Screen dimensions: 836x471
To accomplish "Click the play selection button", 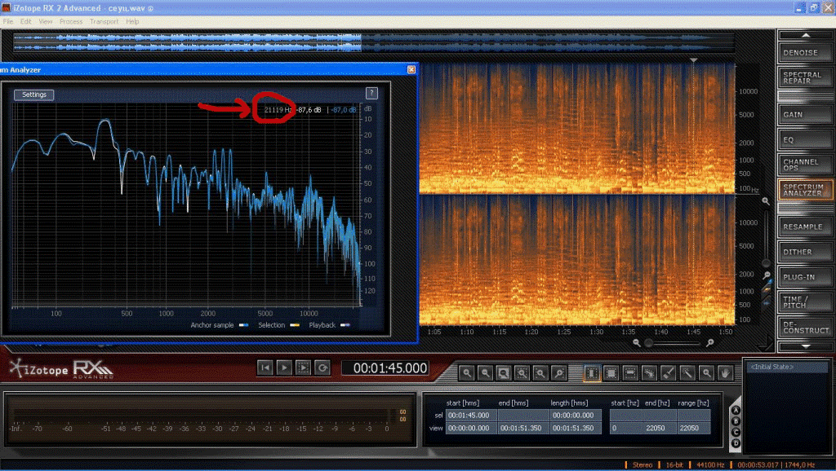I will tap(303, 368).
